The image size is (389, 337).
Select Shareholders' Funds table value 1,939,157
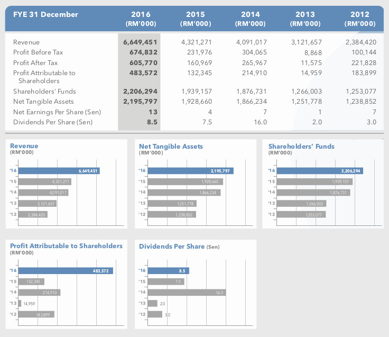[197, 92]
